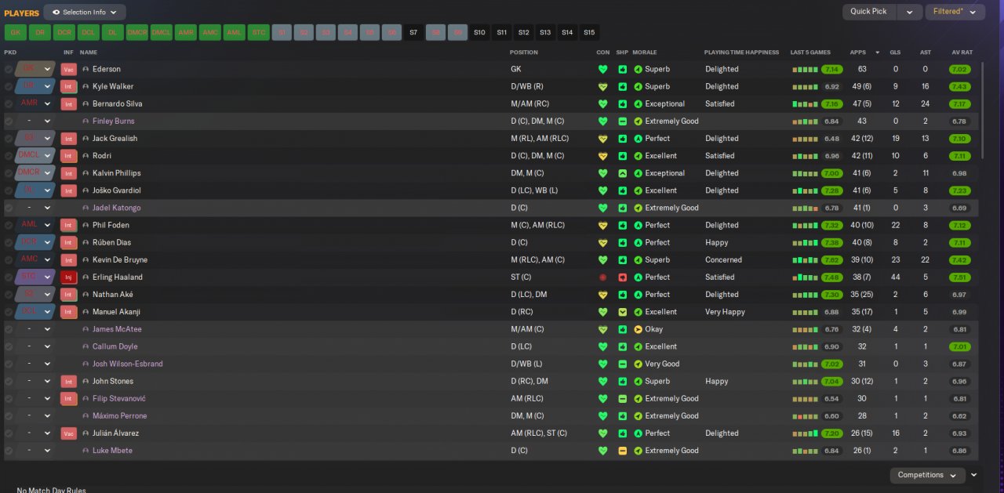Toggle the picked checkmark for James McAtee

point(9,329)
